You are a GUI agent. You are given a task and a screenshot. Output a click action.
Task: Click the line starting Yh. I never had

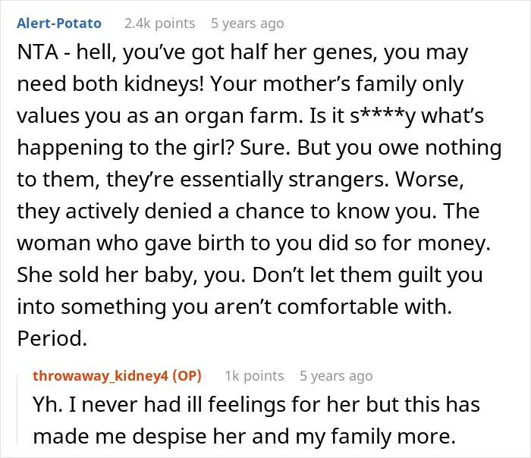coord(256,404)
